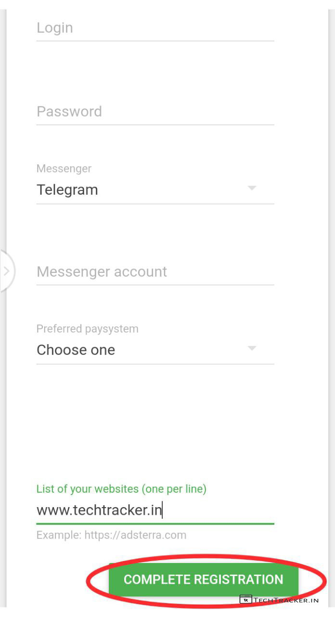The width and height of the screenshot is (335, 617).
Task: Click the typed www.techtracker.in text
Action: (99, 510)
